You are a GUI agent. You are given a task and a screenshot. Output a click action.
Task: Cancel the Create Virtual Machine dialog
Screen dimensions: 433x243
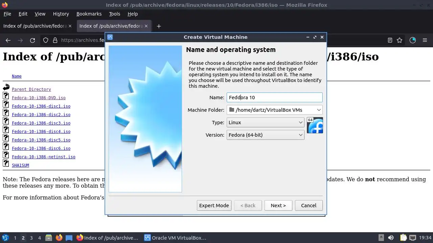point(309,206)
